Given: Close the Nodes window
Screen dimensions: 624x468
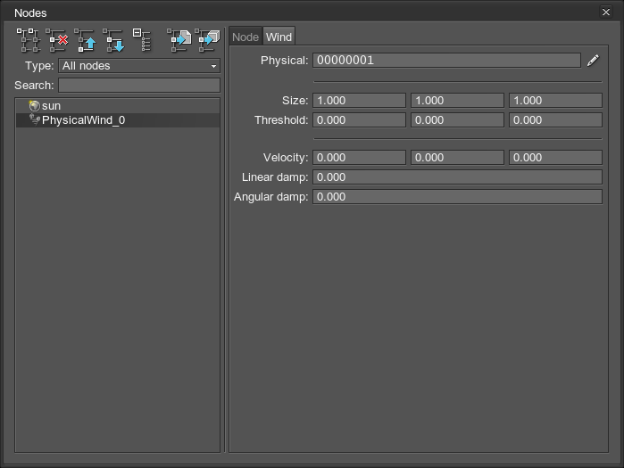Looking at the screenshot, I should point(607,12).
